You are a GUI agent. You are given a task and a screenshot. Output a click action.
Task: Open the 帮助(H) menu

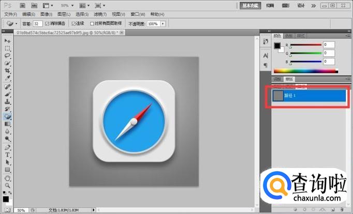tap(157, 14)
